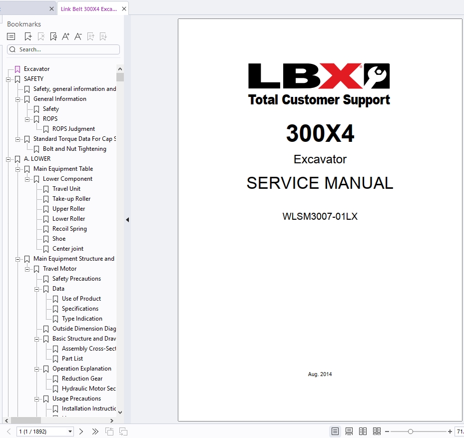Click the previous view icon

(x=109, y=432)
